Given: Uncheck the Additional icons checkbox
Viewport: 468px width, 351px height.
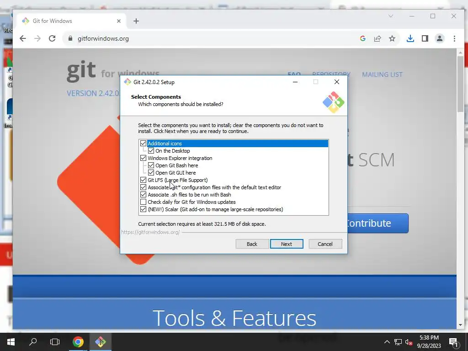Looking at the screenshot, I should pos(143,144).
